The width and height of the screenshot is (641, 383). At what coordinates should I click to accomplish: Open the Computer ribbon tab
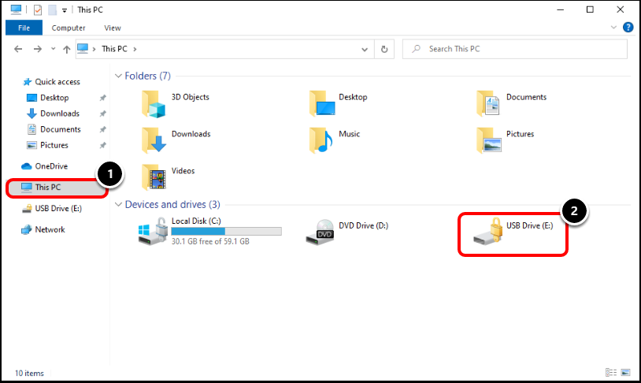(69, 28)
